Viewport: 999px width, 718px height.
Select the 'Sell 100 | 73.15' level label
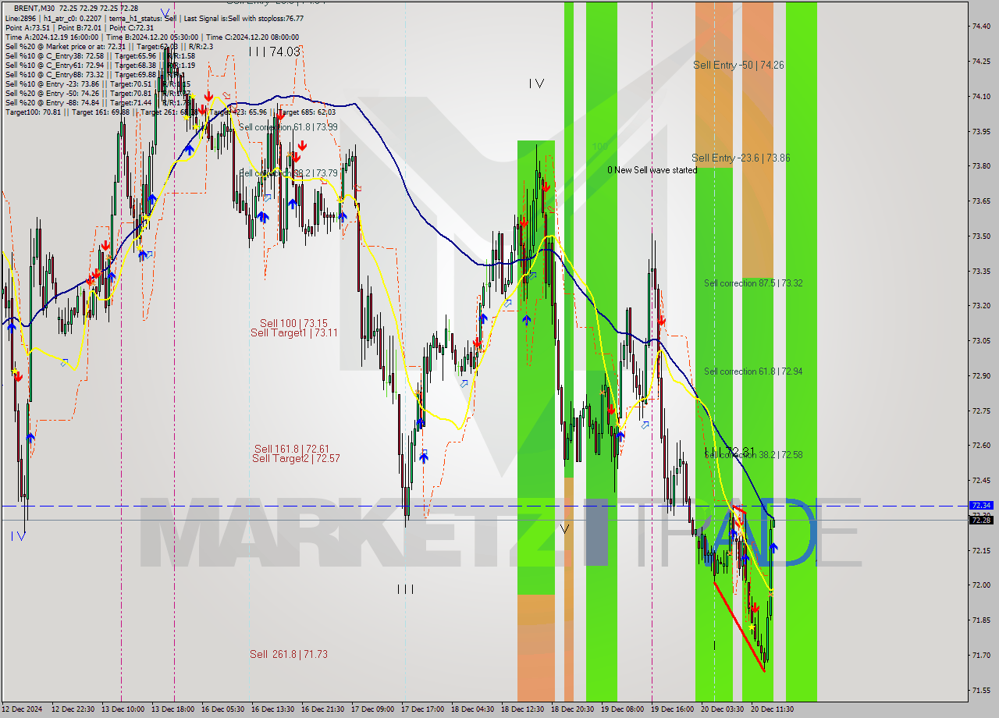point(293,323)
